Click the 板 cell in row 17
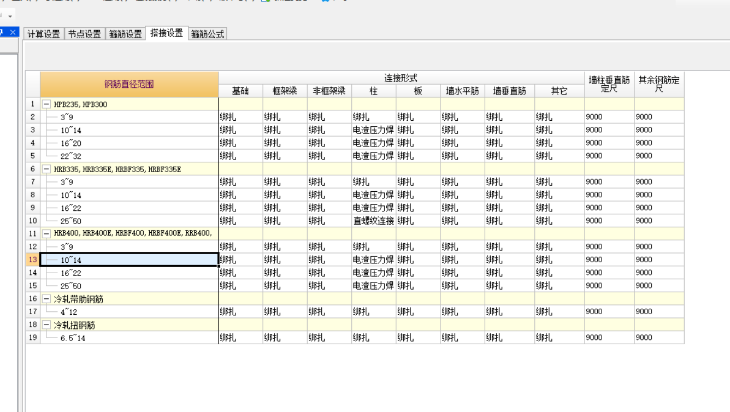 pos(418,311)
